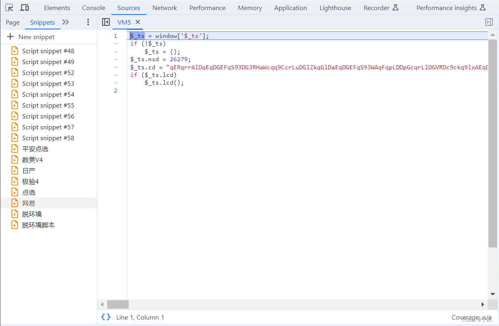Go to the Performance tab
This screenshot has height=326, width=499.
(x=207, y=8)
